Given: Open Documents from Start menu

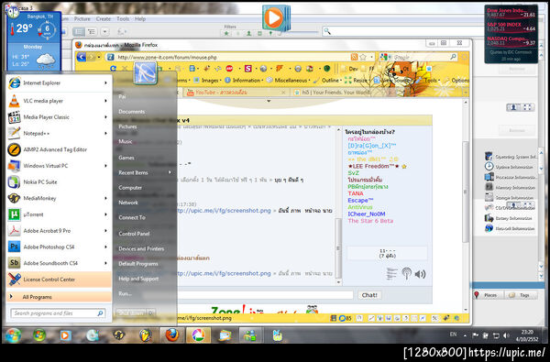Looking at the screenshot, I should (x=131, y=112).
